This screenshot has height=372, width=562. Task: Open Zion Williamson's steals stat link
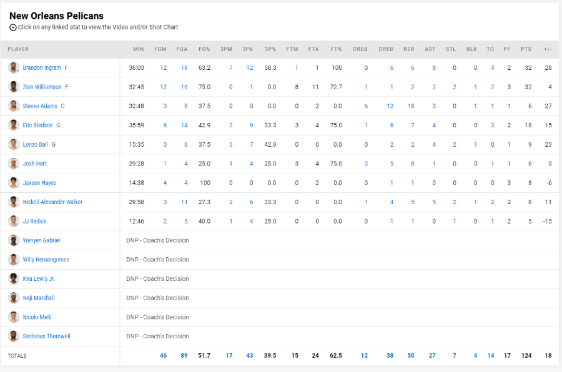pyautogui.click(x=455, y=87)
